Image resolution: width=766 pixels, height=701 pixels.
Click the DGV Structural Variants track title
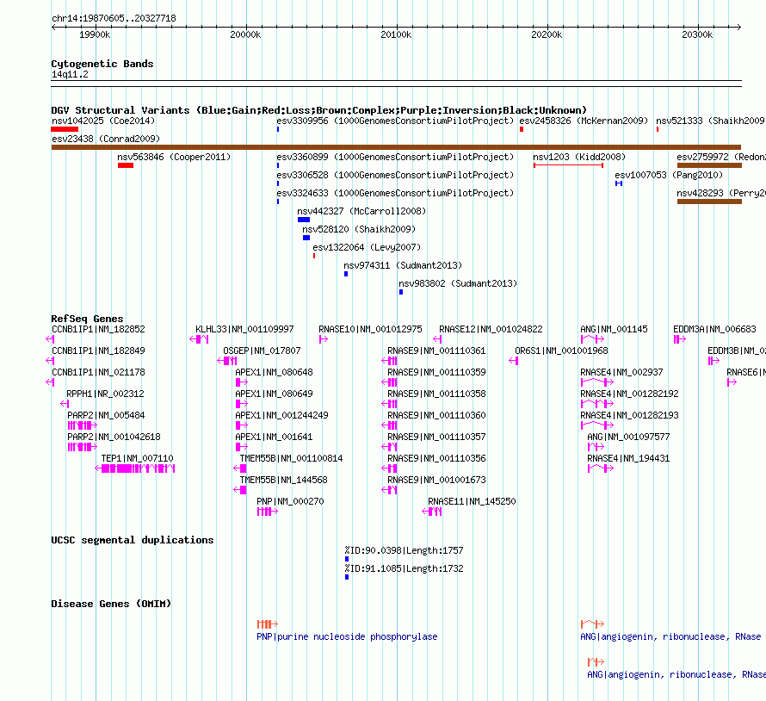point(319,110)
